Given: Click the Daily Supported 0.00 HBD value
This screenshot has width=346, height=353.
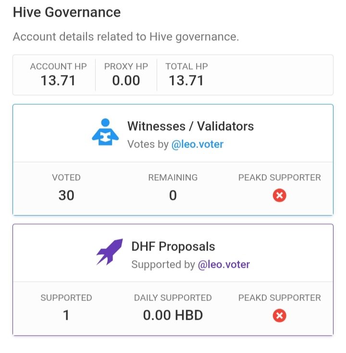Looking at the screenshot, I should 173,315.
